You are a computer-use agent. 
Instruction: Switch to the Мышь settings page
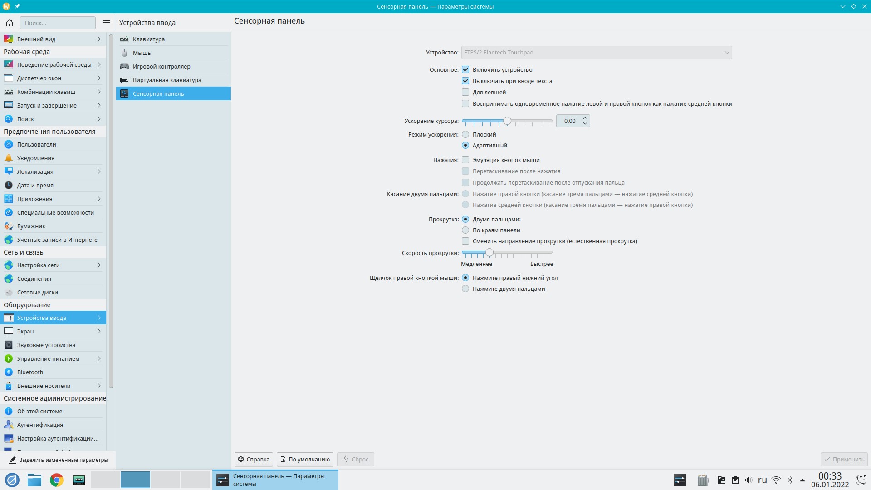(x=142, y=53)
